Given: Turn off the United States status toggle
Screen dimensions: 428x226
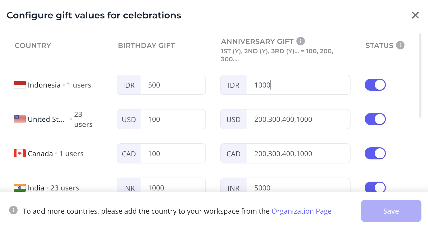Looking at the screenshot, I should (x=375, y=119).
